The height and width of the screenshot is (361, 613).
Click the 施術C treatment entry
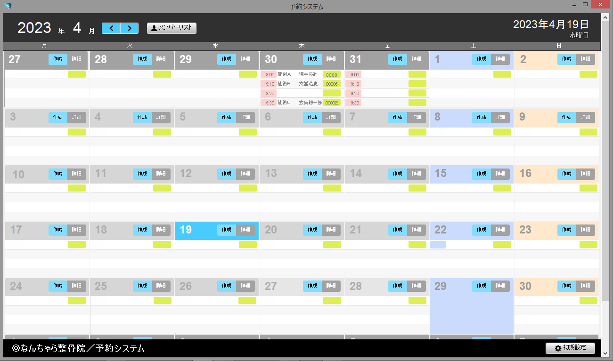click(x=285, y=103)
